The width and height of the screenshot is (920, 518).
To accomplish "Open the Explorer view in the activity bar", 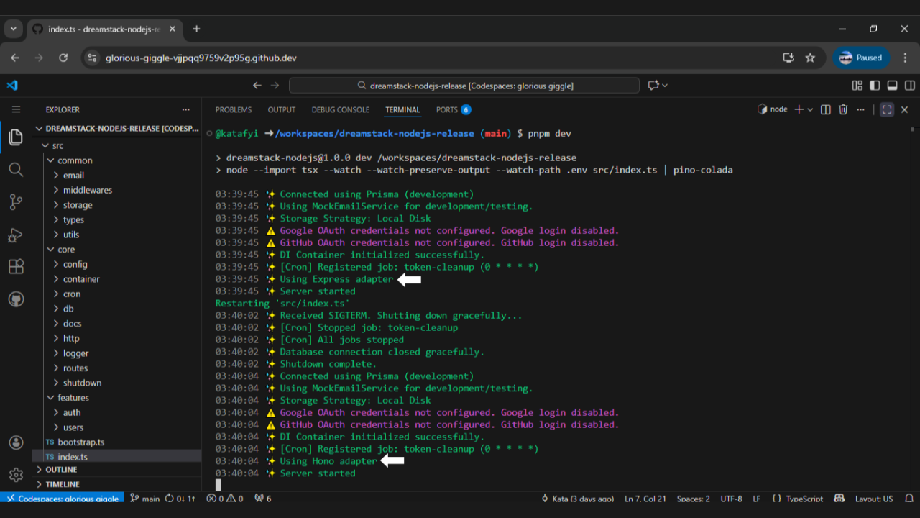I will tap(16, 137).
